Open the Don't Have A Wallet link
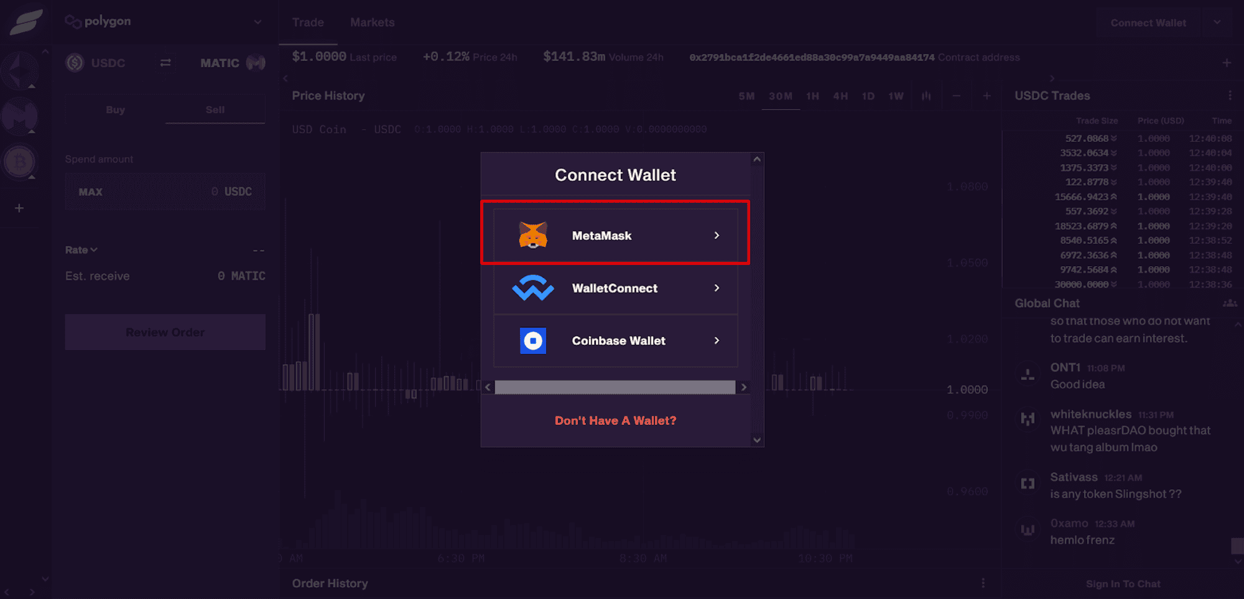This screenshot has height=599, width=1244. (615, 420)
